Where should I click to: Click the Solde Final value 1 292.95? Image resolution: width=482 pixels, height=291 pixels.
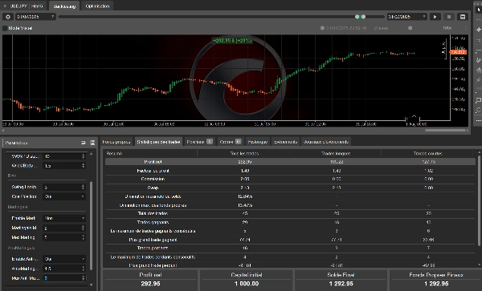(341, 284)
